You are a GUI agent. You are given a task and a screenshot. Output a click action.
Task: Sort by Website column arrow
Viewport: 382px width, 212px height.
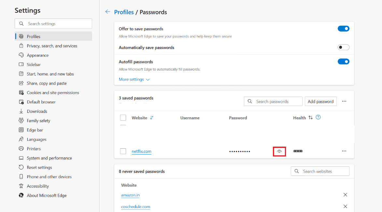152,118
